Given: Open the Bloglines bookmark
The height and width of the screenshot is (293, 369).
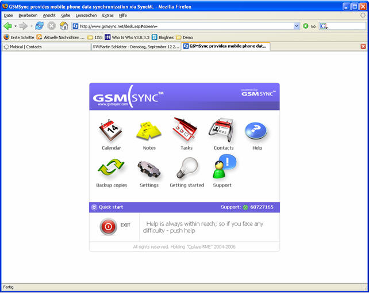Looking at the screenshot, I should pyautogui.click(x=163, y=37).
